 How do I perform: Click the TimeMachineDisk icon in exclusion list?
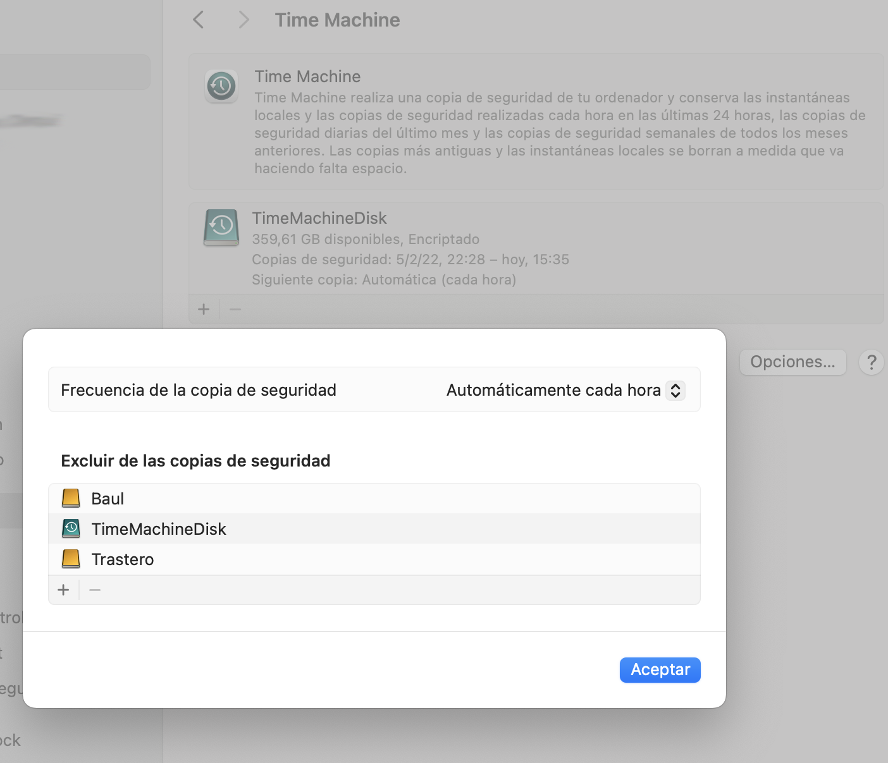71,528
